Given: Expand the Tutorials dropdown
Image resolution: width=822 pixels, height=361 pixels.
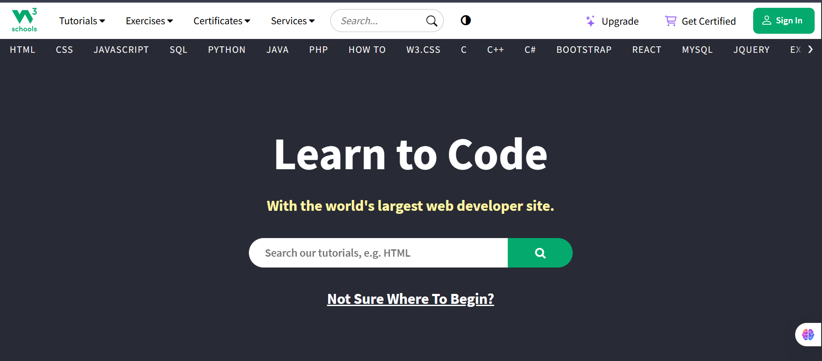Looking at the screenshot, I should (x=82, y=21).
